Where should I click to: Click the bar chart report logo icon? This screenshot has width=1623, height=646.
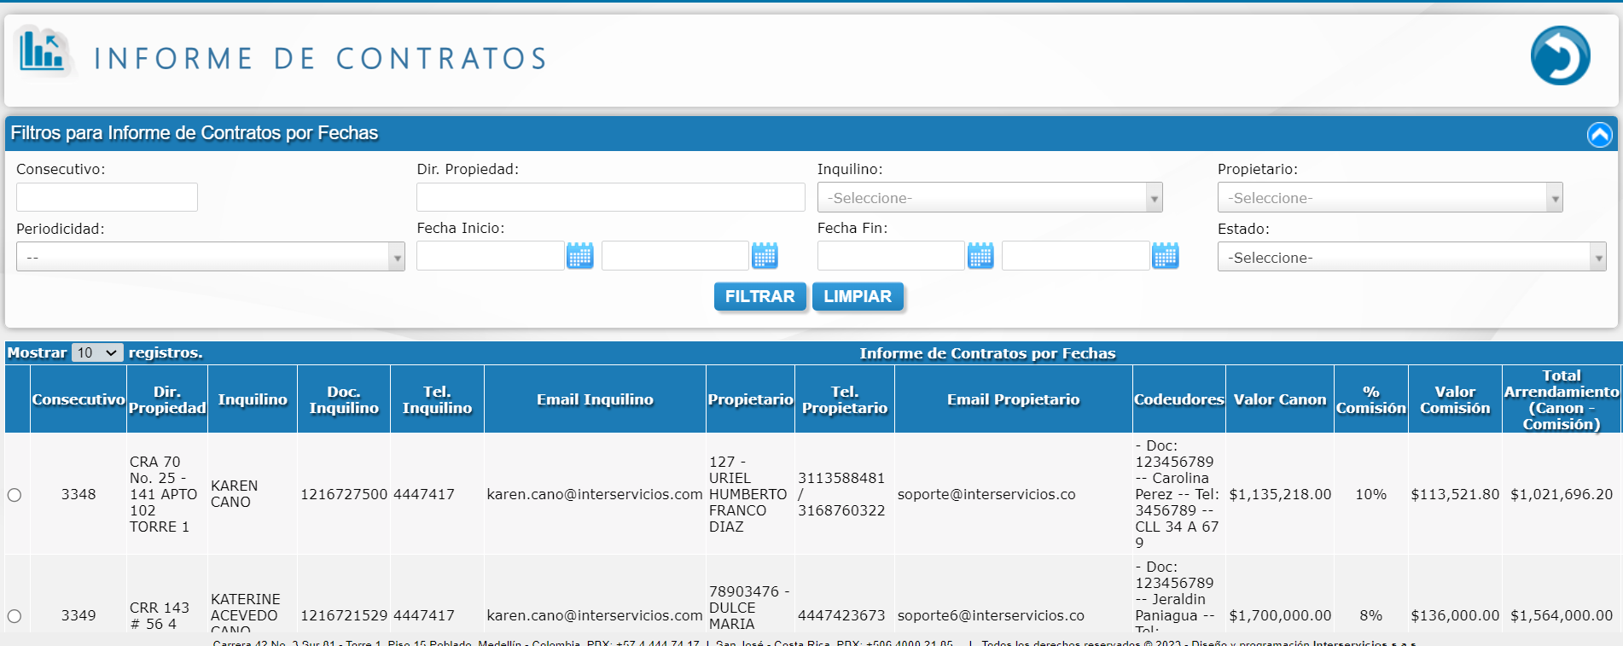[43, 51]
